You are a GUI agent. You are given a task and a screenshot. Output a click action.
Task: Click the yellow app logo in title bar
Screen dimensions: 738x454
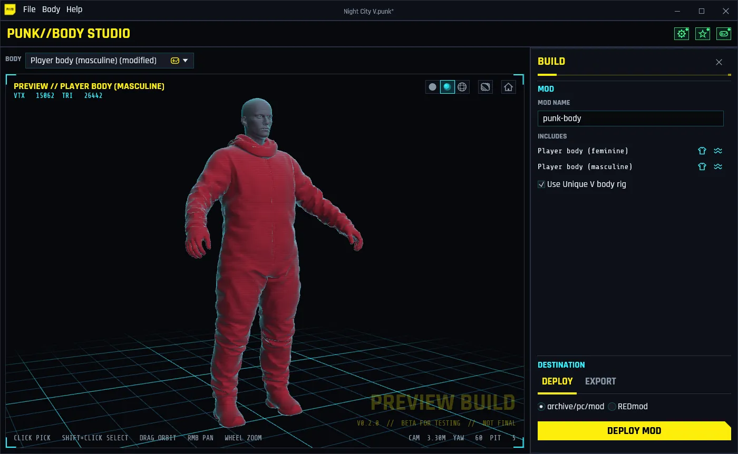coord(10,9)
